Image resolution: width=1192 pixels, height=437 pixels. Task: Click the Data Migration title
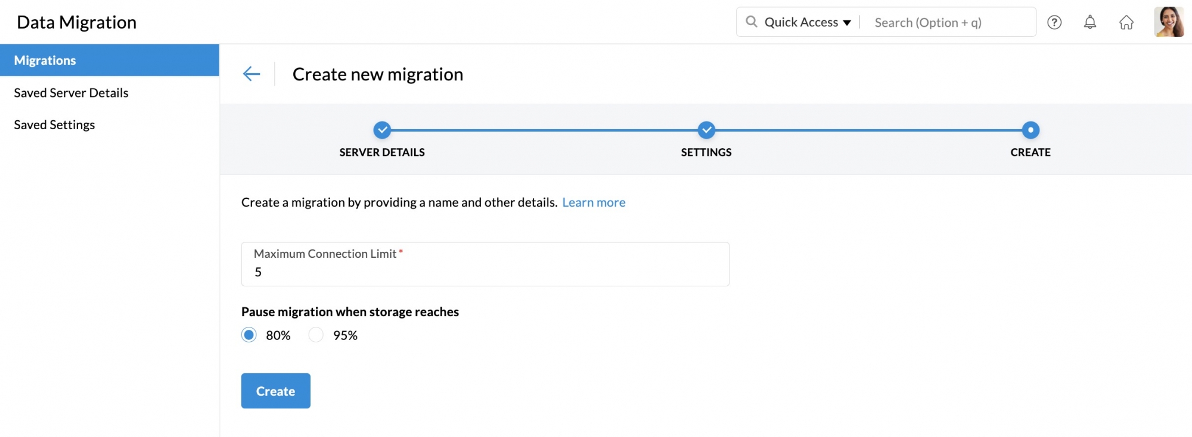(x=77, y=22)
